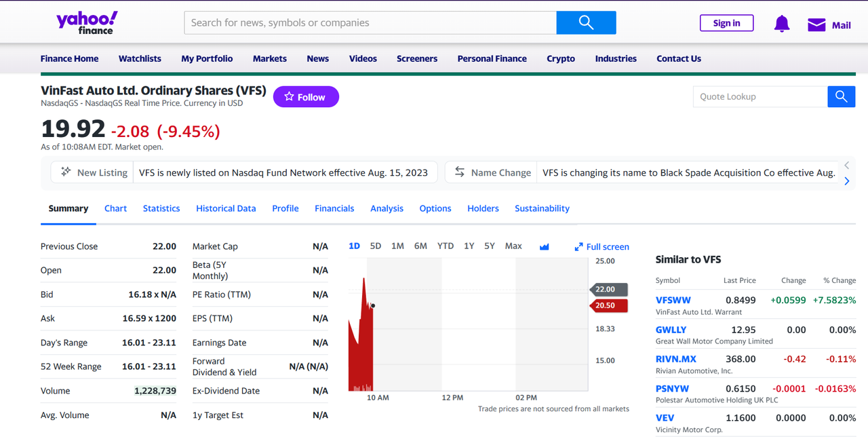
Task: Click the Ask value 16.59 x 1200
Action: [149, 318]
